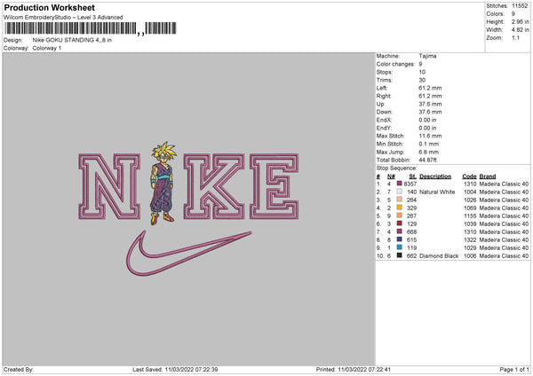Select the orange swatch beside stitch count 267
Screen dimensions: 533x376
pyautogui.click(x=400, y=215)
